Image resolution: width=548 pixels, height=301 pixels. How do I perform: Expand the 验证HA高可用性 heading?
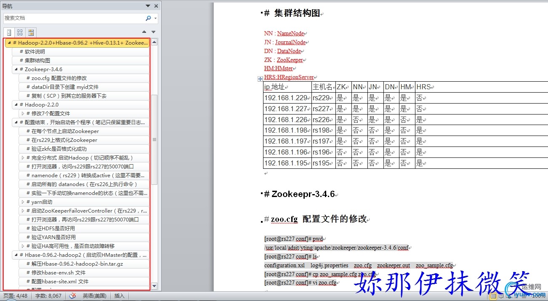tap(22, 246)
